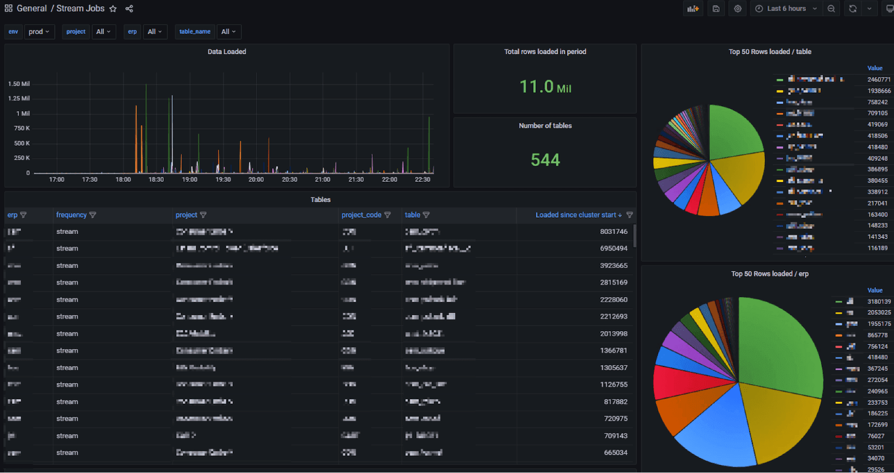Share the dashboard via share icon
The height and width of the screenshot is (473, 894).
(x=129, y=8)
